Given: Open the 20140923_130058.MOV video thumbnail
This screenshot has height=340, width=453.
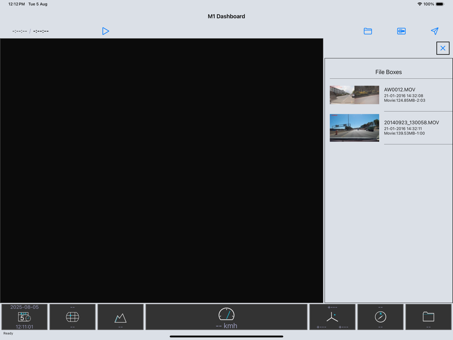Looking at the screenshot, I should coord(354,128).
